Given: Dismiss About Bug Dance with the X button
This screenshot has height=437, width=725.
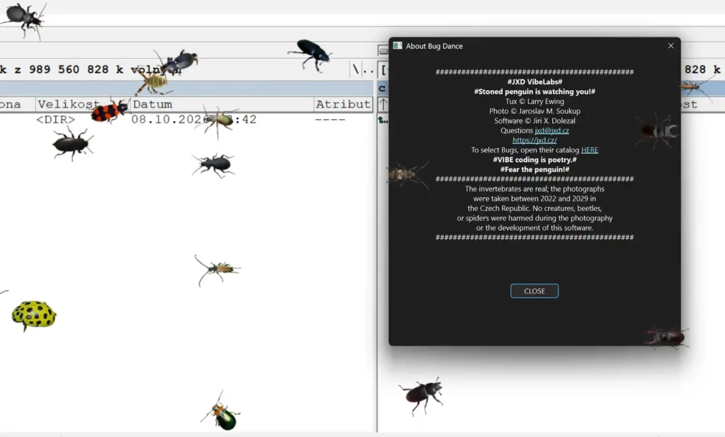Looking at the screenshot, I should 670,46.
